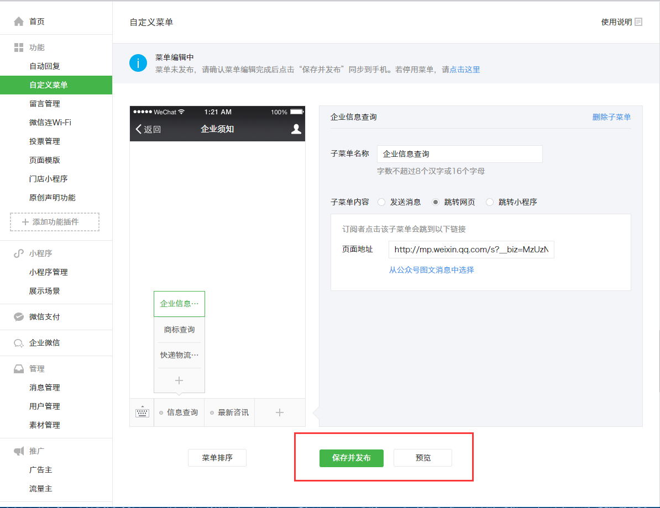This screenshot has height=508, width=660.
Task: Select 发送消息 radio option
Action: [x=381, y=202]
